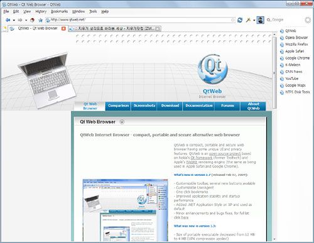Click the globe icon beside the Google Maps bookmark

click(282, 85)
